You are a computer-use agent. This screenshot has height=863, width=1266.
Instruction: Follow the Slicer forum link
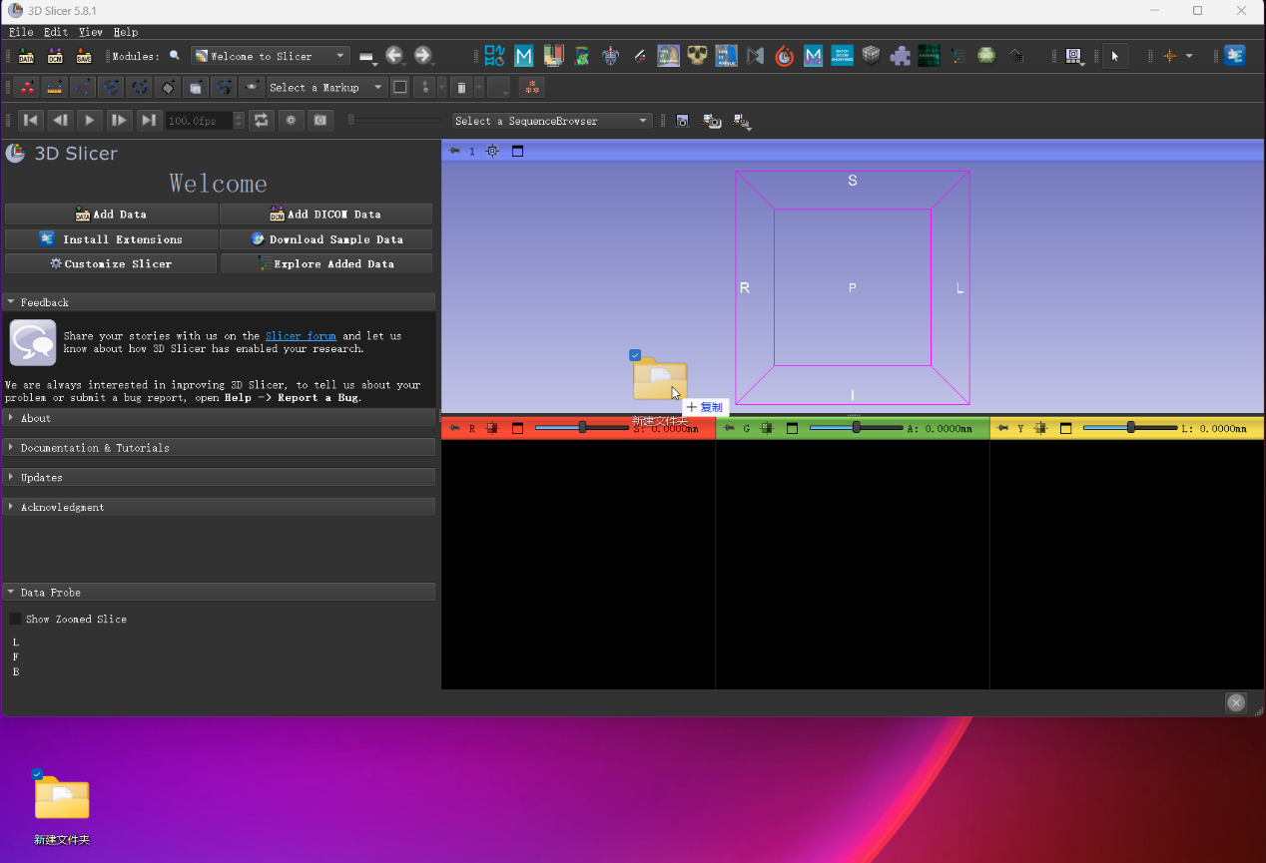click(x=301, y=336)
